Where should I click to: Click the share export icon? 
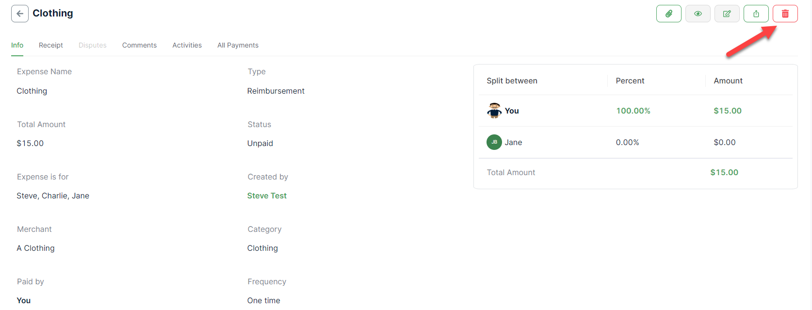coord(756,14)
